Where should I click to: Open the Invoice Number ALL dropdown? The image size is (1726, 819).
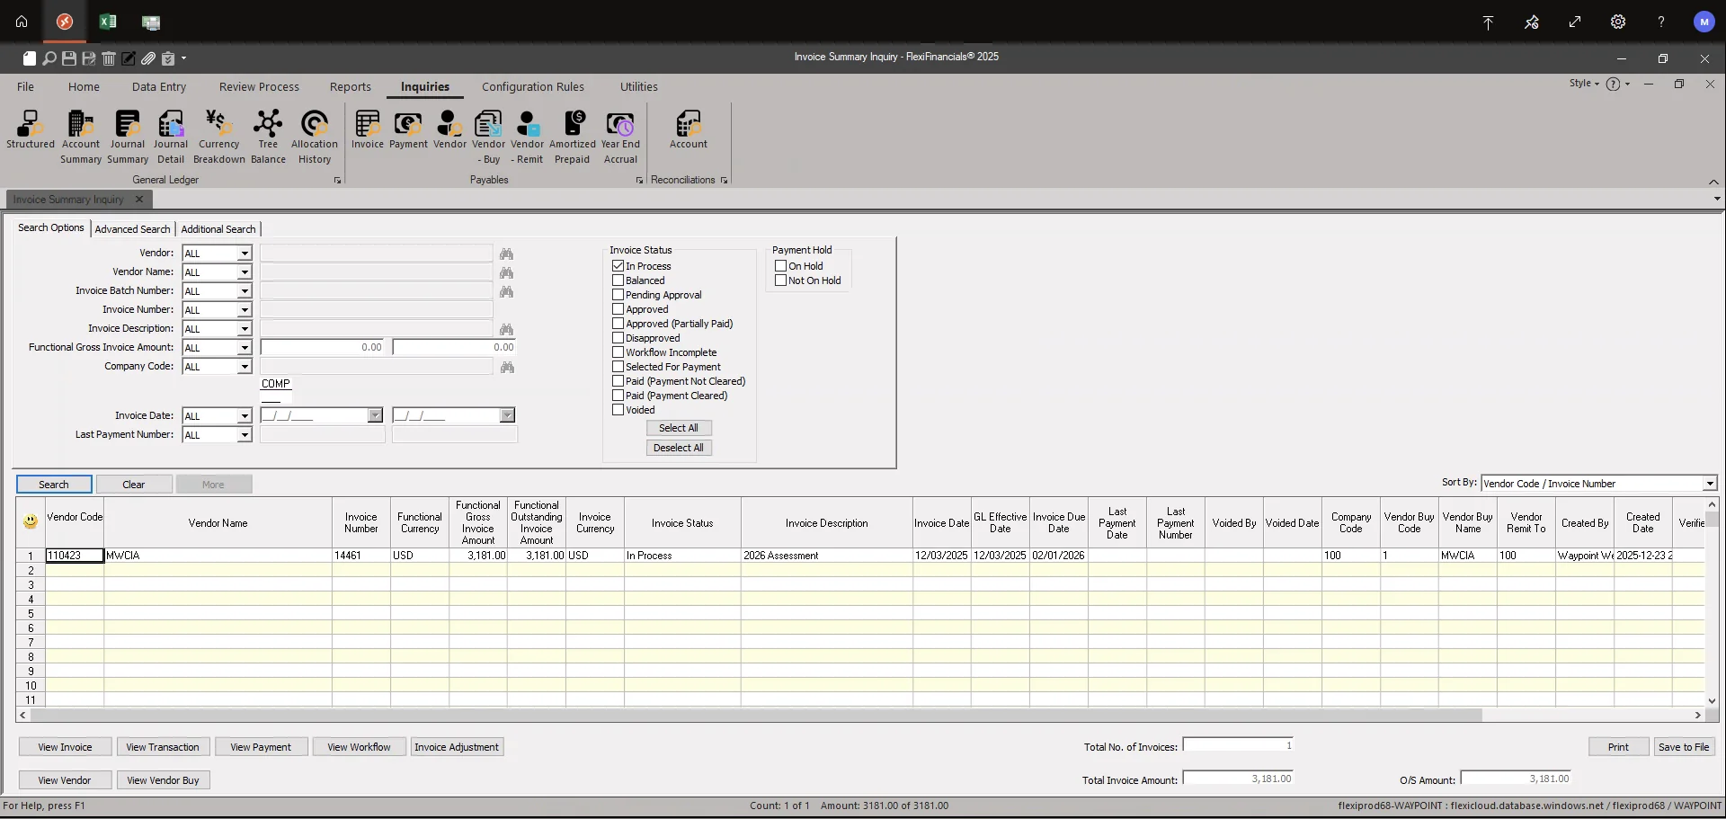[x=243, y=308]
